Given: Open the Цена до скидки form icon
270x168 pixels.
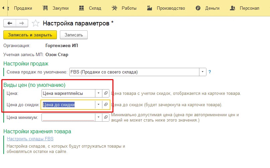Looking at the screenshot, I should (x=106, y=105).
